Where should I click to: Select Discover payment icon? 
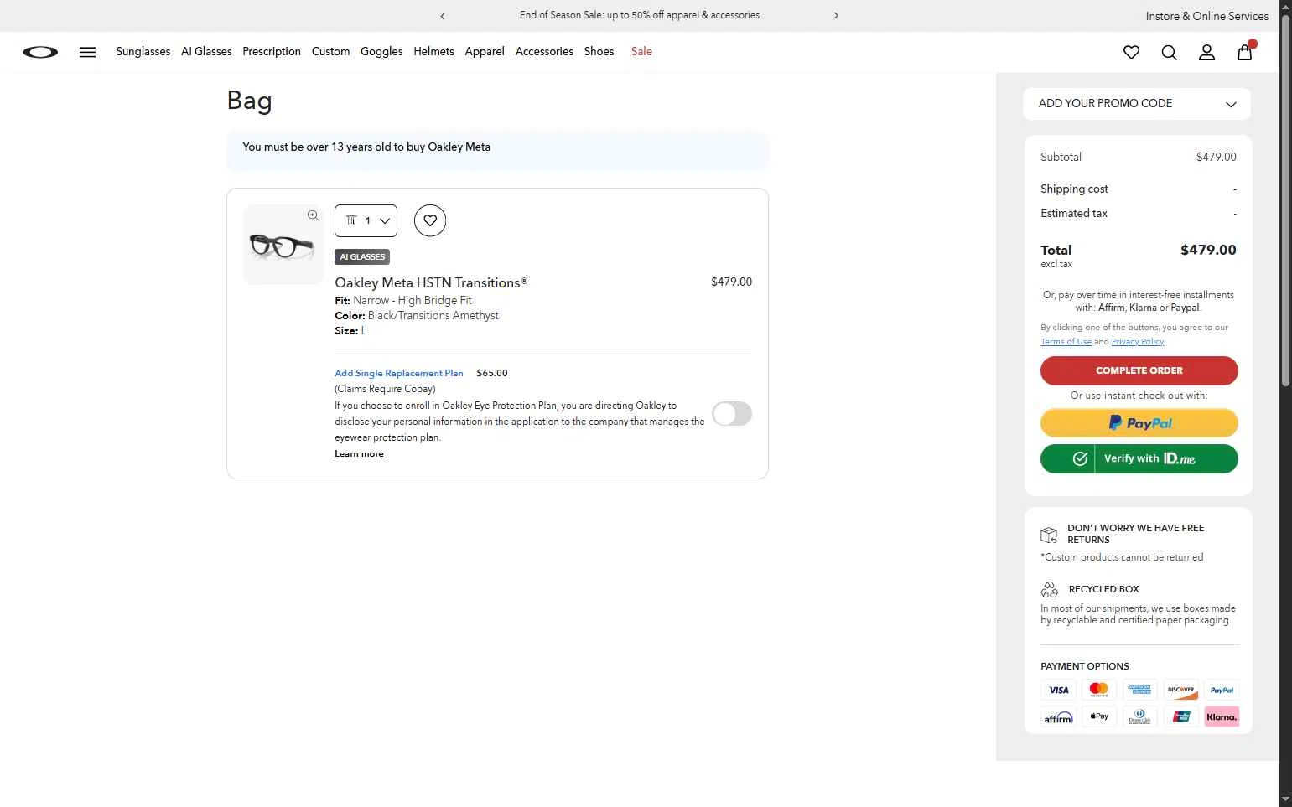1180,691
